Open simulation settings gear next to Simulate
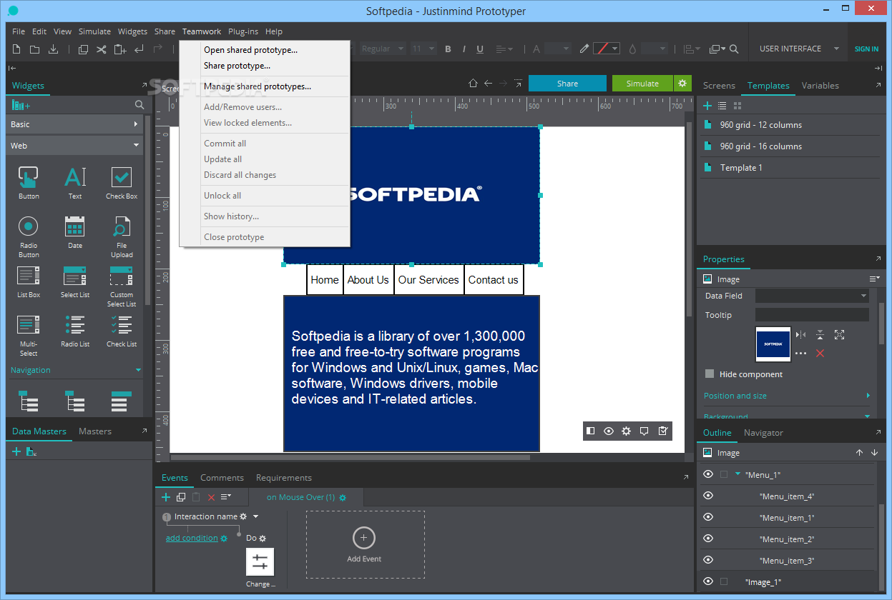892x600 pixels. [682, 84]
